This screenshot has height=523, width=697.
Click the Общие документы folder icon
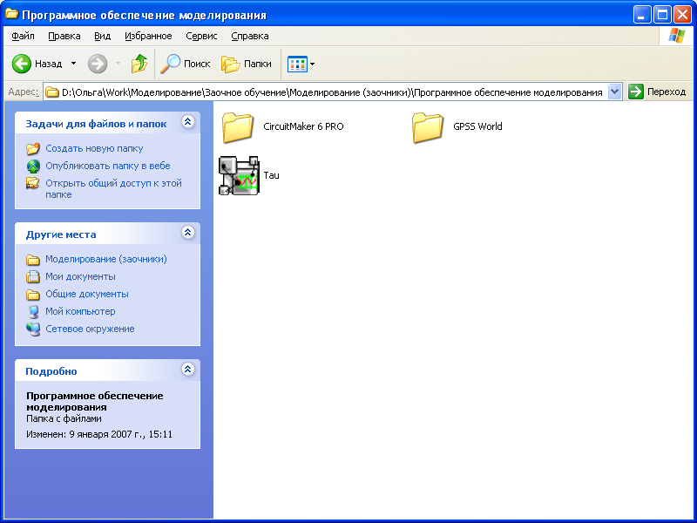coord(33,295)
